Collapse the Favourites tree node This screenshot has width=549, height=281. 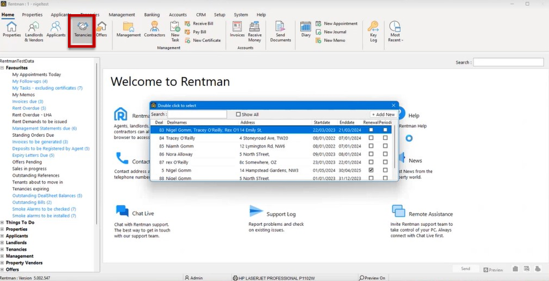(2, 68)
